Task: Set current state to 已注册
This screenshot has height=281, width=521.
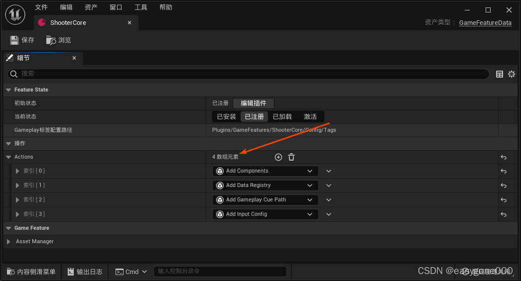Action: 254,117
